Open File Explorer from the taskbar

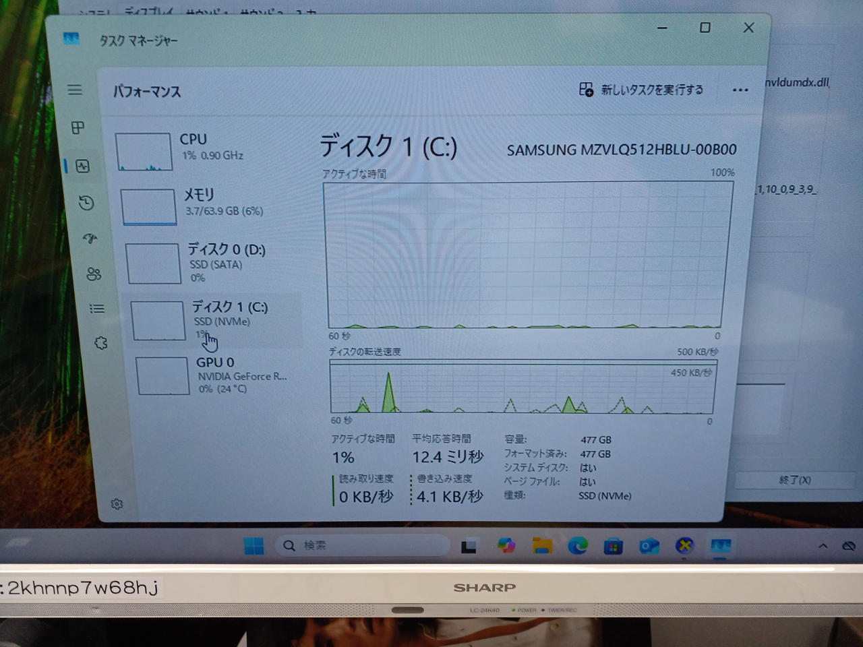(542, 546)
